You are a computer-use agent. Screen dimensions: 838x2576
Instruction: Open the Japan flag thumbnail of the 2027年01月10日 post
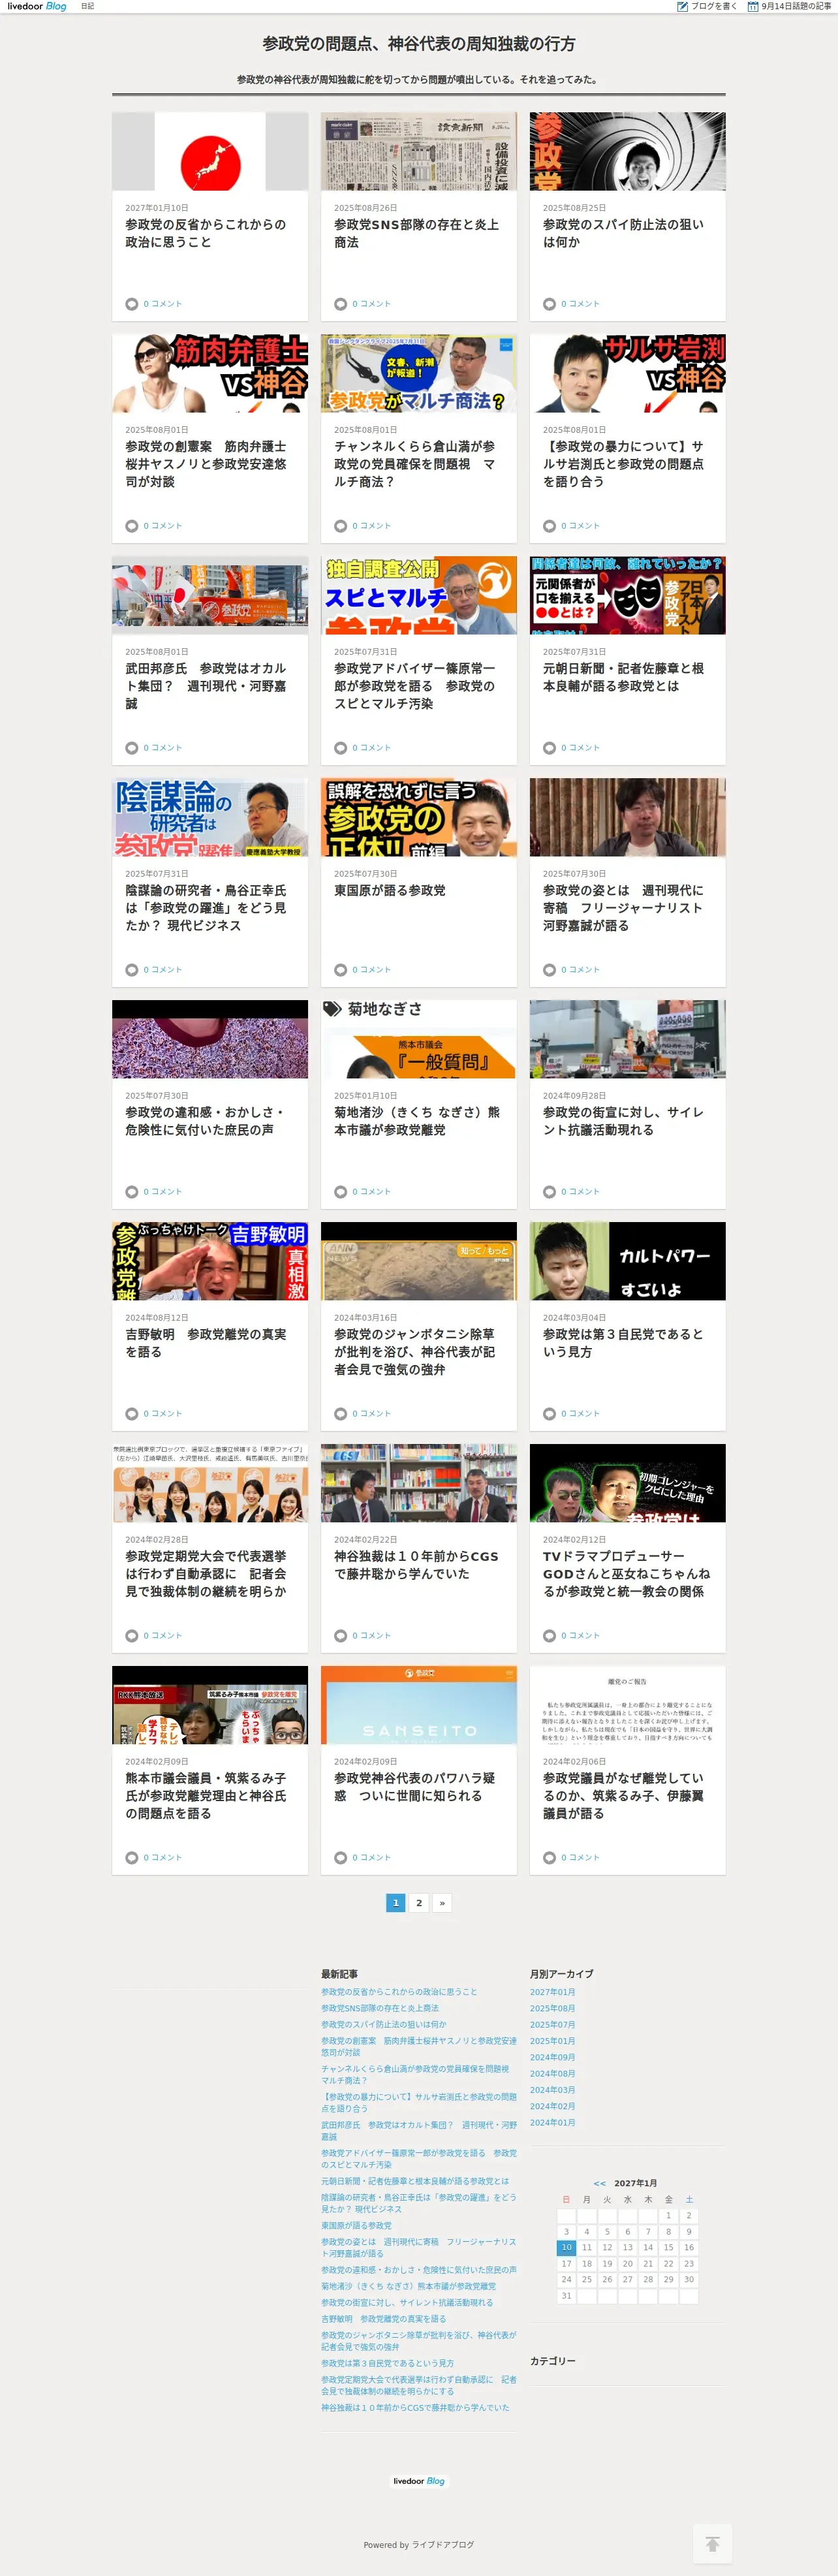[x=210, y=151]
